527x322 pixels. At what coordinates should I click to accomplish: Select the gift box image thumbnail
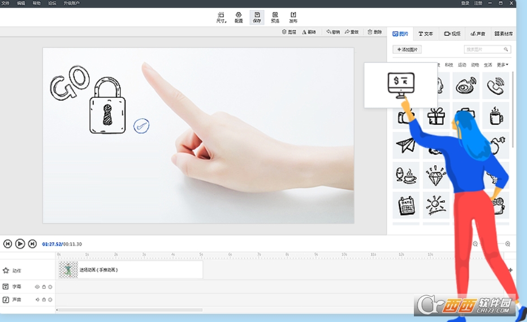[436, 116]
